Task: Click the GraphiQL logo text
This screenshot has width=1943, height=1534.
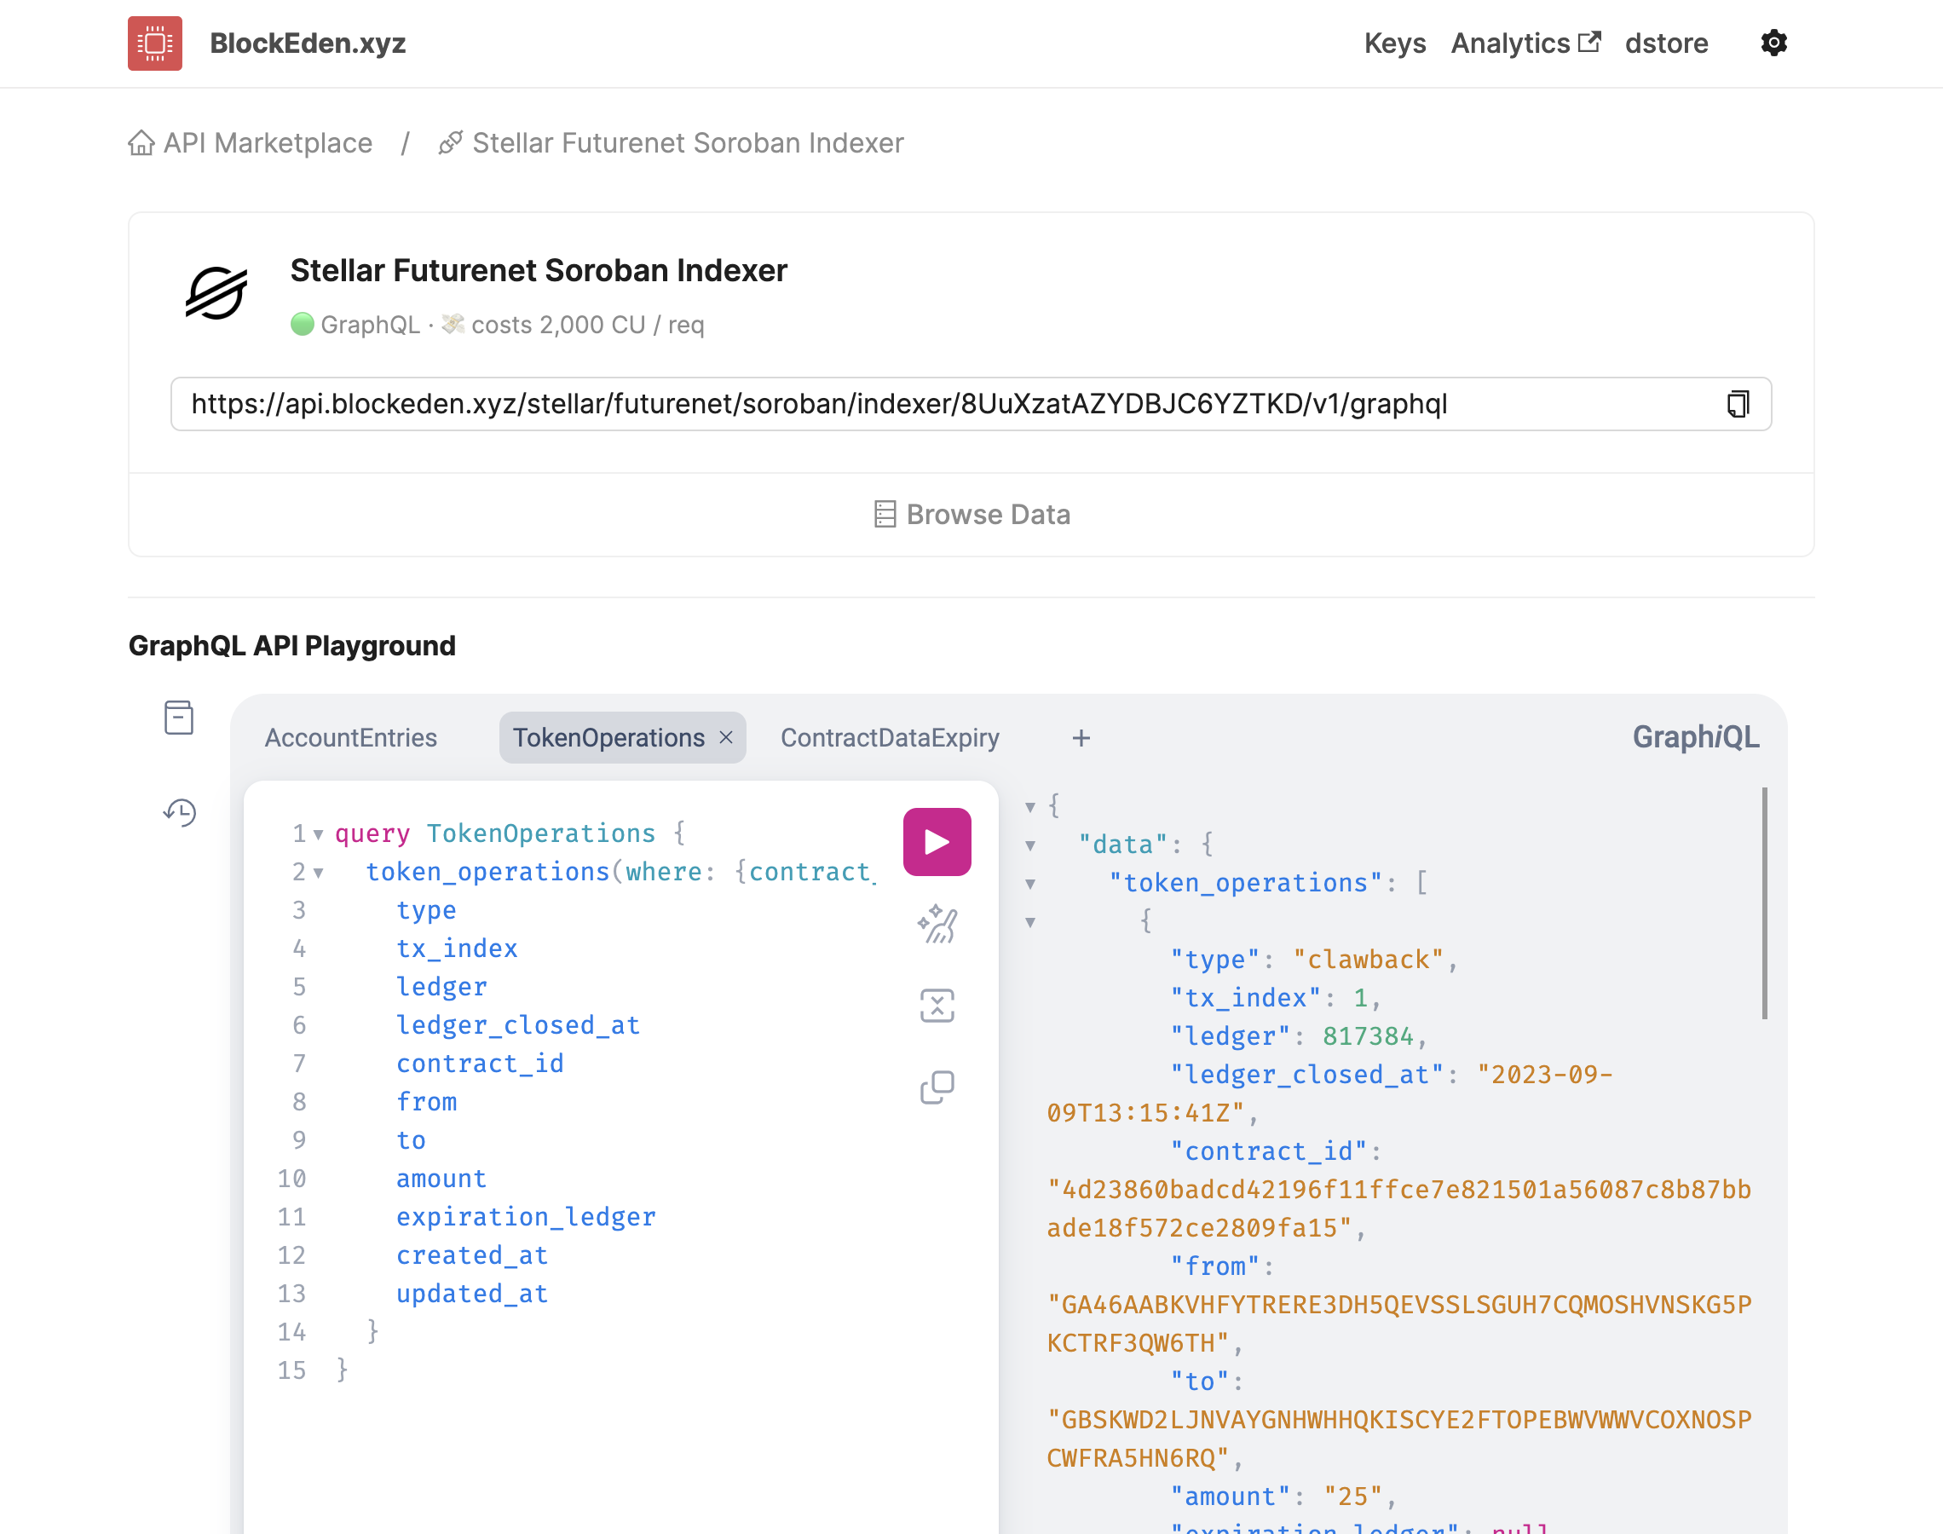Action: click(1695, 737)
